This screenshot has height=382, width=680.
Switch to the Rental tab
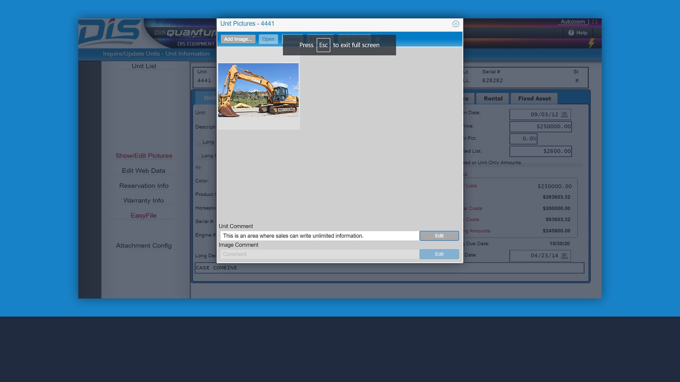[493, 98]
